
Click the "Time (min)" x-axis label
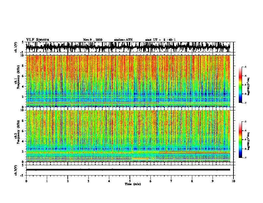click(133, 184)
